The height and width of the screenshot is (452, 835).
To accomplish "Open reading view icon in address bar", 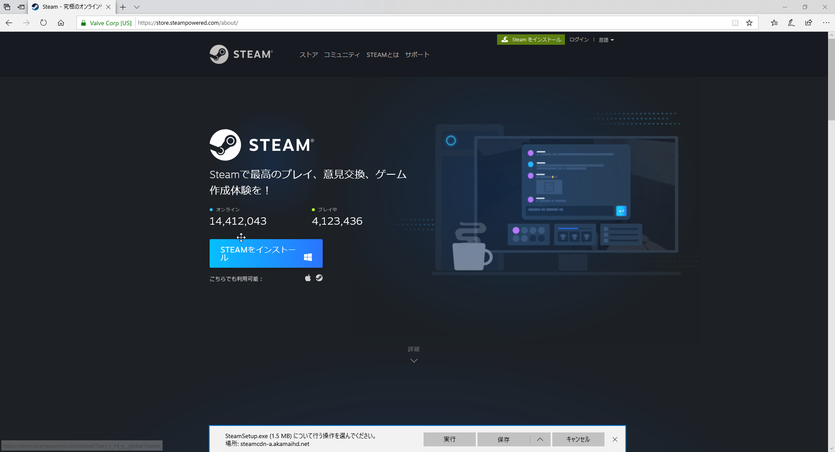I will (x=735, y=23).
